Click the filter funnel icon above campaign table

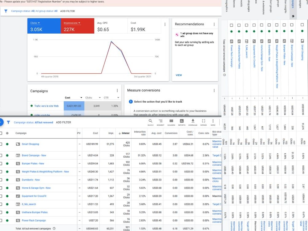(x=8, y=122)
